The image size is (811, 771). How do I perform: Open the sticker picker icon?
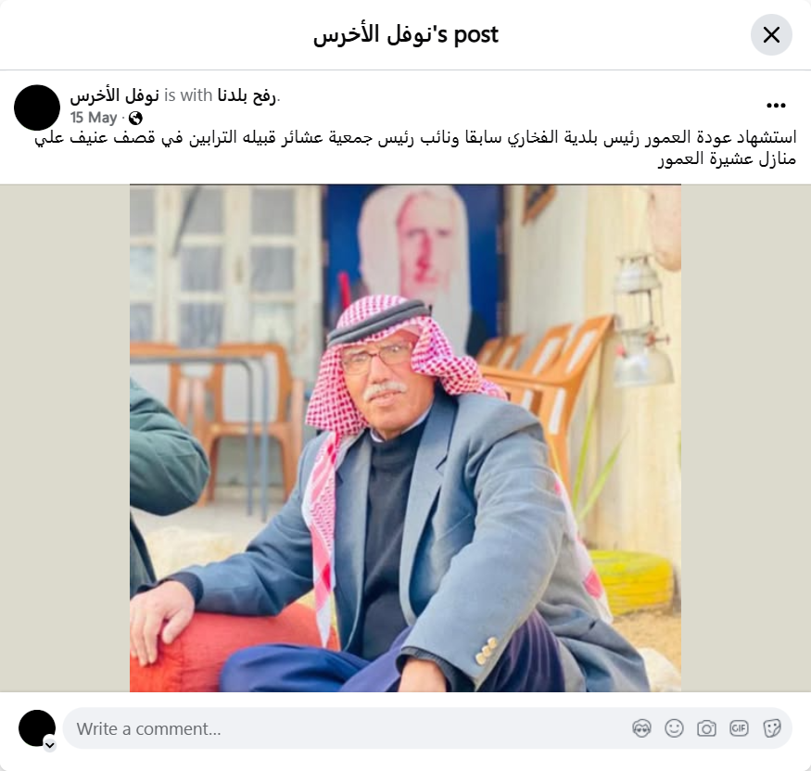pos(772,728)
